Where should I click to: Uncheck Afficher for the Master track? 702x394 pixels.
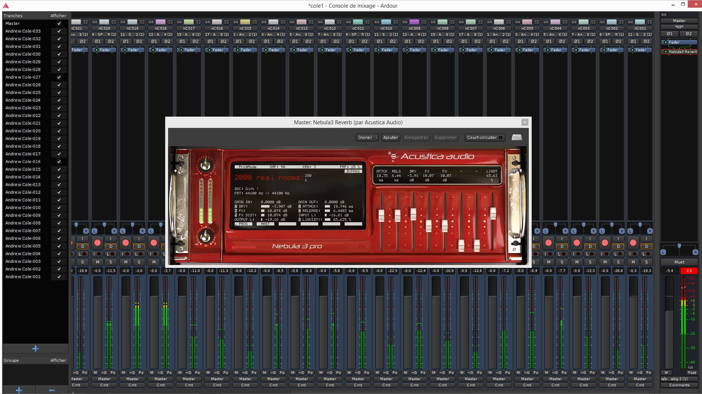pos(59,23)
